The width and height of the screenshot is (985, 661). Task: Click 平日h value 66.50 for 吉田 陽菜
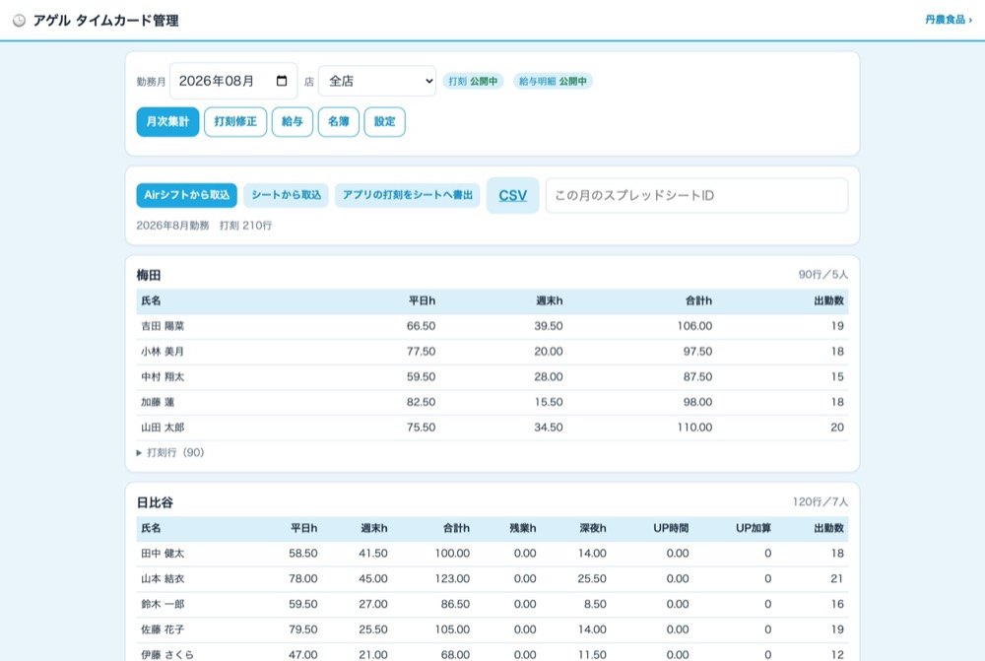pyautogui.click(x=421, y=326)
